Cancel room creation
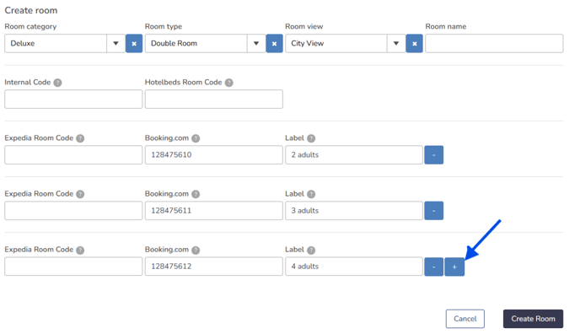 tap(465, 319)
